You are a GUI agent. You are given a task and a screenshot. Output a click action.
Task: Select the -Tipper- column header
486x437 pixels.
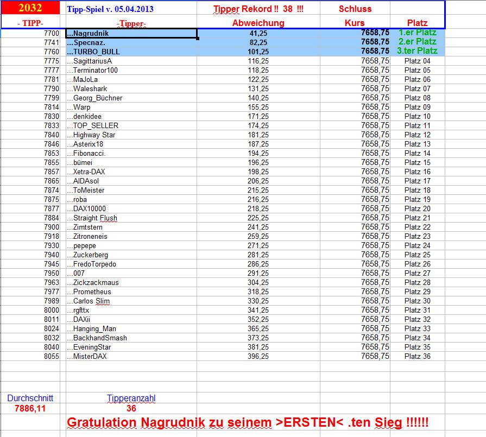[131, 23]
